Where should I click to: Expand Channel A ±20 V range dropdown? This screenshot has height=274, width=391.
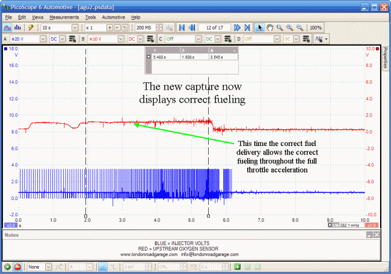(x=43, y=38)
